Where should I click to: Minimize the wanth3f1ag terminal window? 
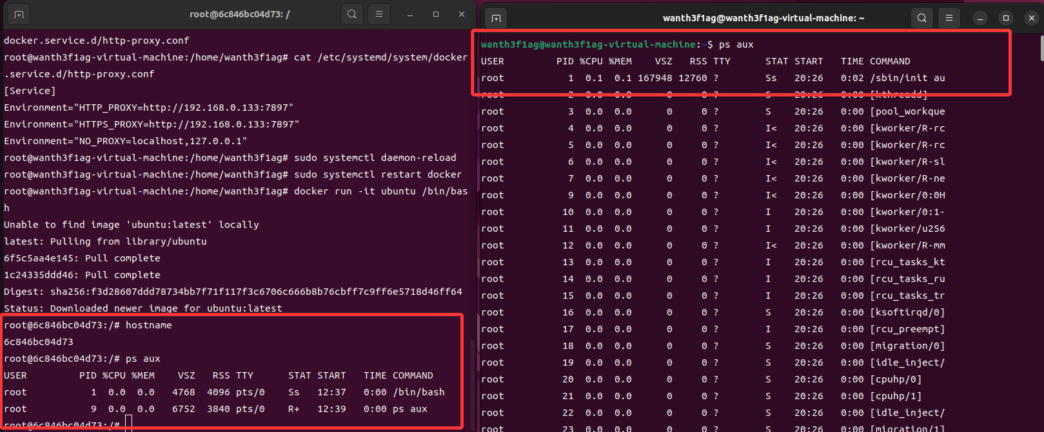(x=980, y=18)
